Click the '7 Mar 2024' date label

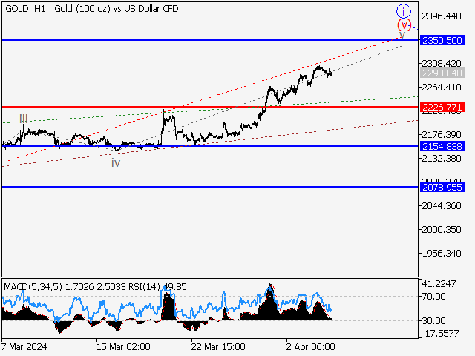(x=24, y=346)
